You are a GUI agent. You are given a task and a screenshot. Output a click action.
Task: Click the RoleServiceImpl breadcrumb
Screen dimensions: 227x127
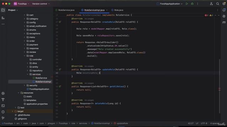pyautogui.click(x=100, y=123)
